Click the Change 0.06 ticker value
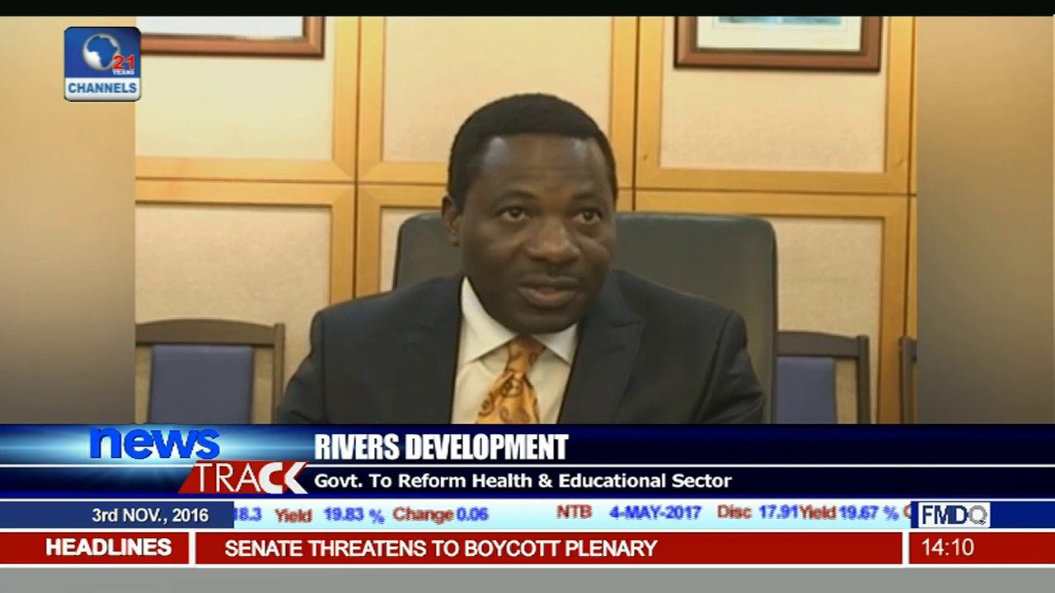 click(440, 516)
